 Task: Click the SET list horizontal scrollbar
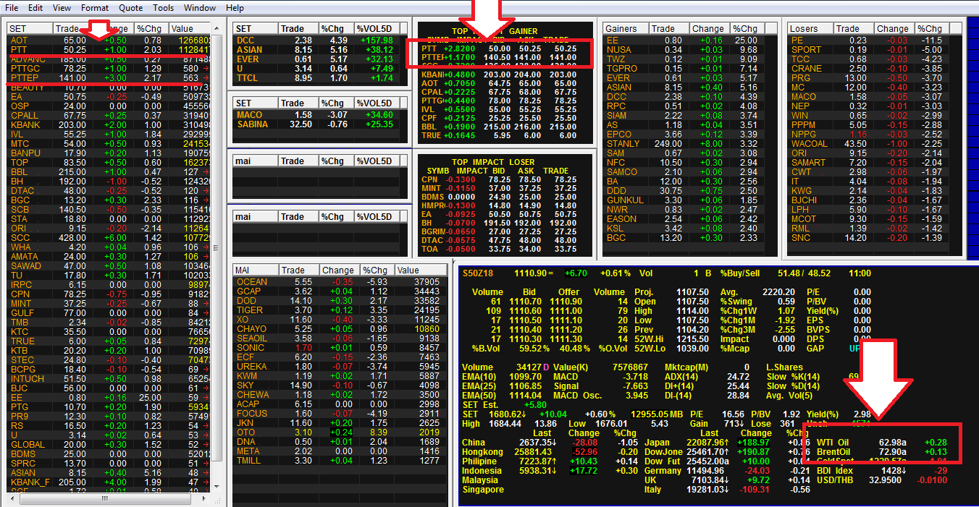(109, 498)
